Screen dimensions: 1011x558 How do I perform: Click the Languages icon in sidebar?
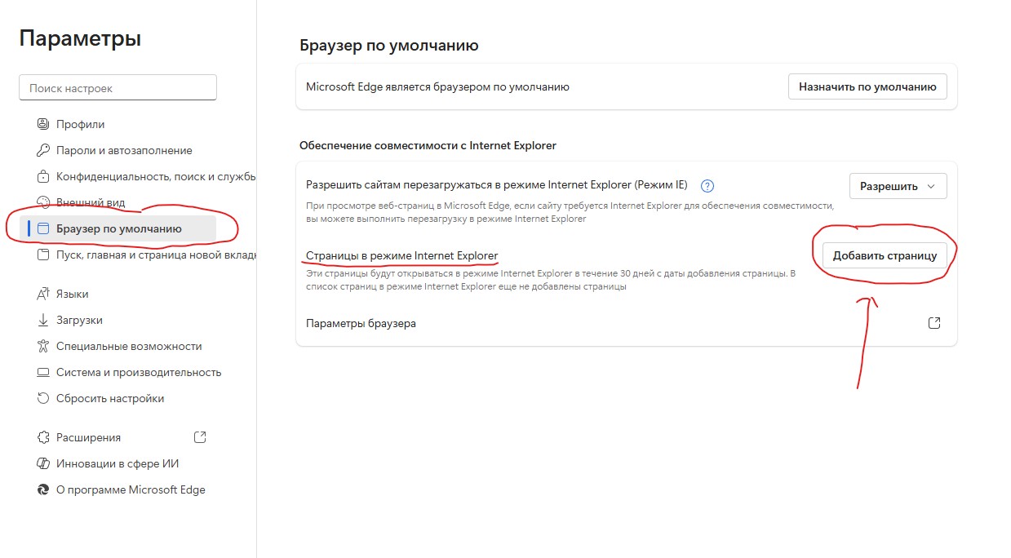[44, 294]
